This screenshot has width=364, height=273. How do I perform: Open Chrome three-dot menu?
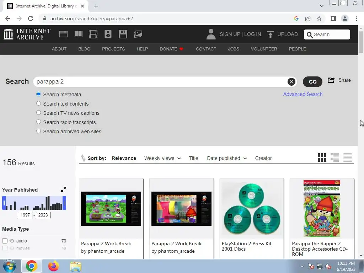click(x=356, y=18)
